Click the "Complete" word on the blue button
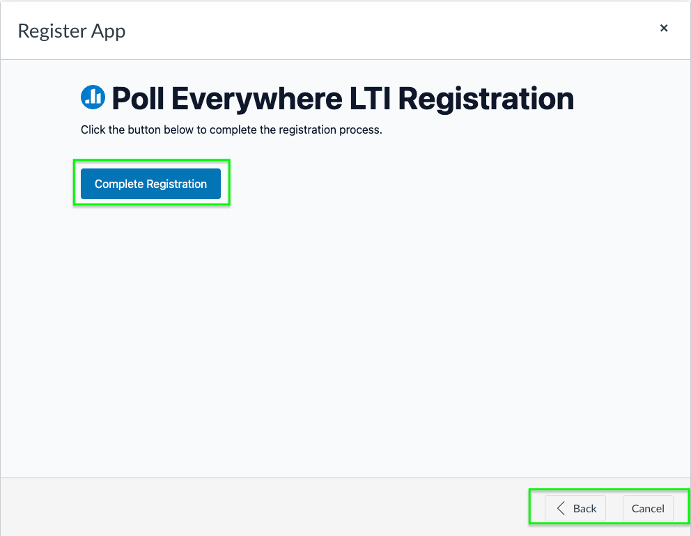The height and width of the screenshot is (536, 691). click(119, 184)
